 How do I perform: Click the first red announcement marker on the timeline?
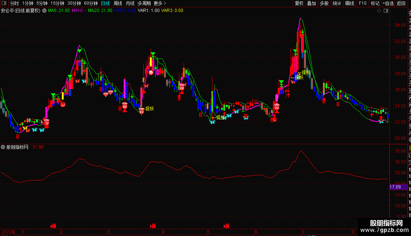click(53, 226)
